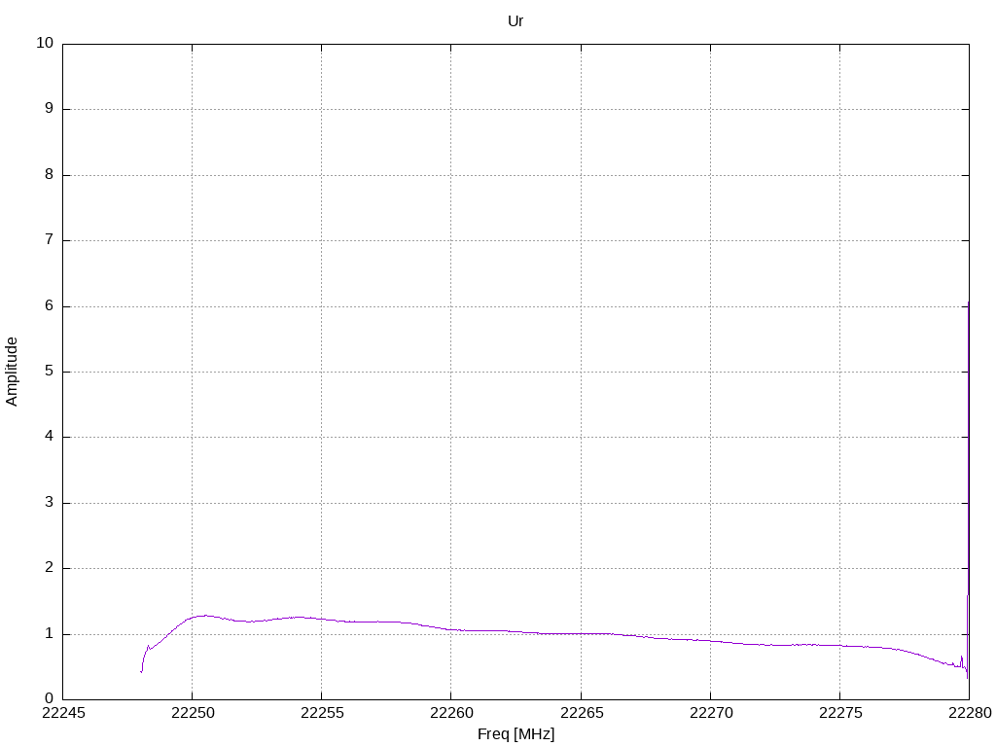Click the 'Freq [MHz]' x-axis label
996x747 pixels.
pos(516,734)
